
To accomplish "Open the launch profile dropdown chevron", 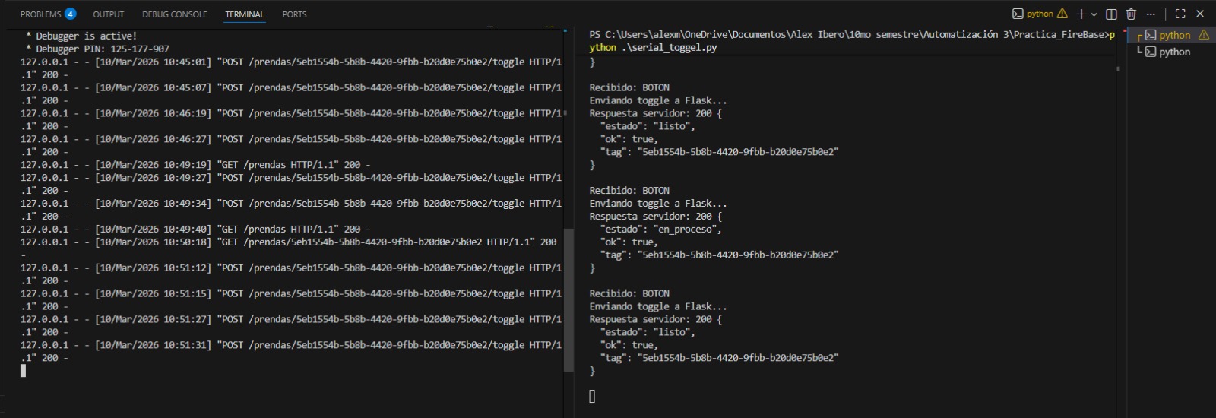I will 1094,14.
